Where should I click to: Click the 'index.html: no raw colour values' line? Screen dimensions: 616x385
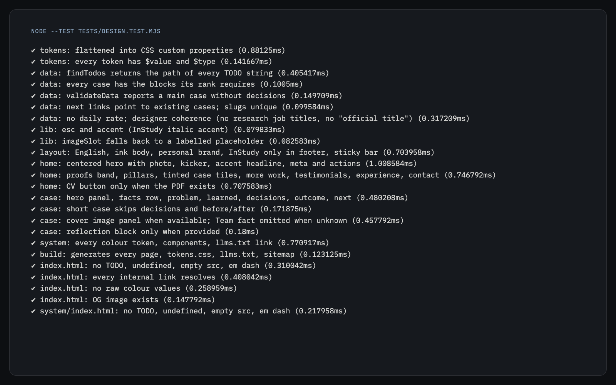134,288
